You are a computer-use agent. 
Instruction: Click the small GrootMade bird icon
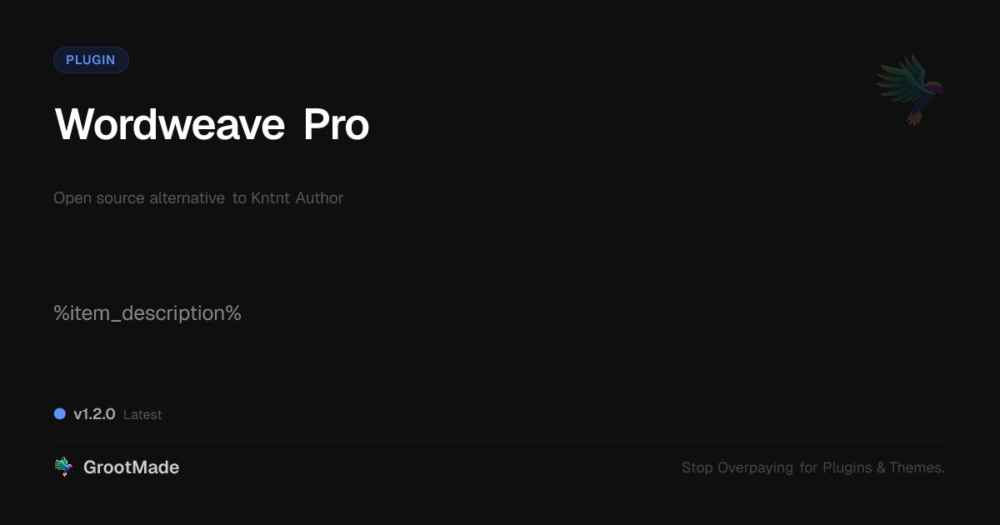pyautogui.click(x=63, y=467)
